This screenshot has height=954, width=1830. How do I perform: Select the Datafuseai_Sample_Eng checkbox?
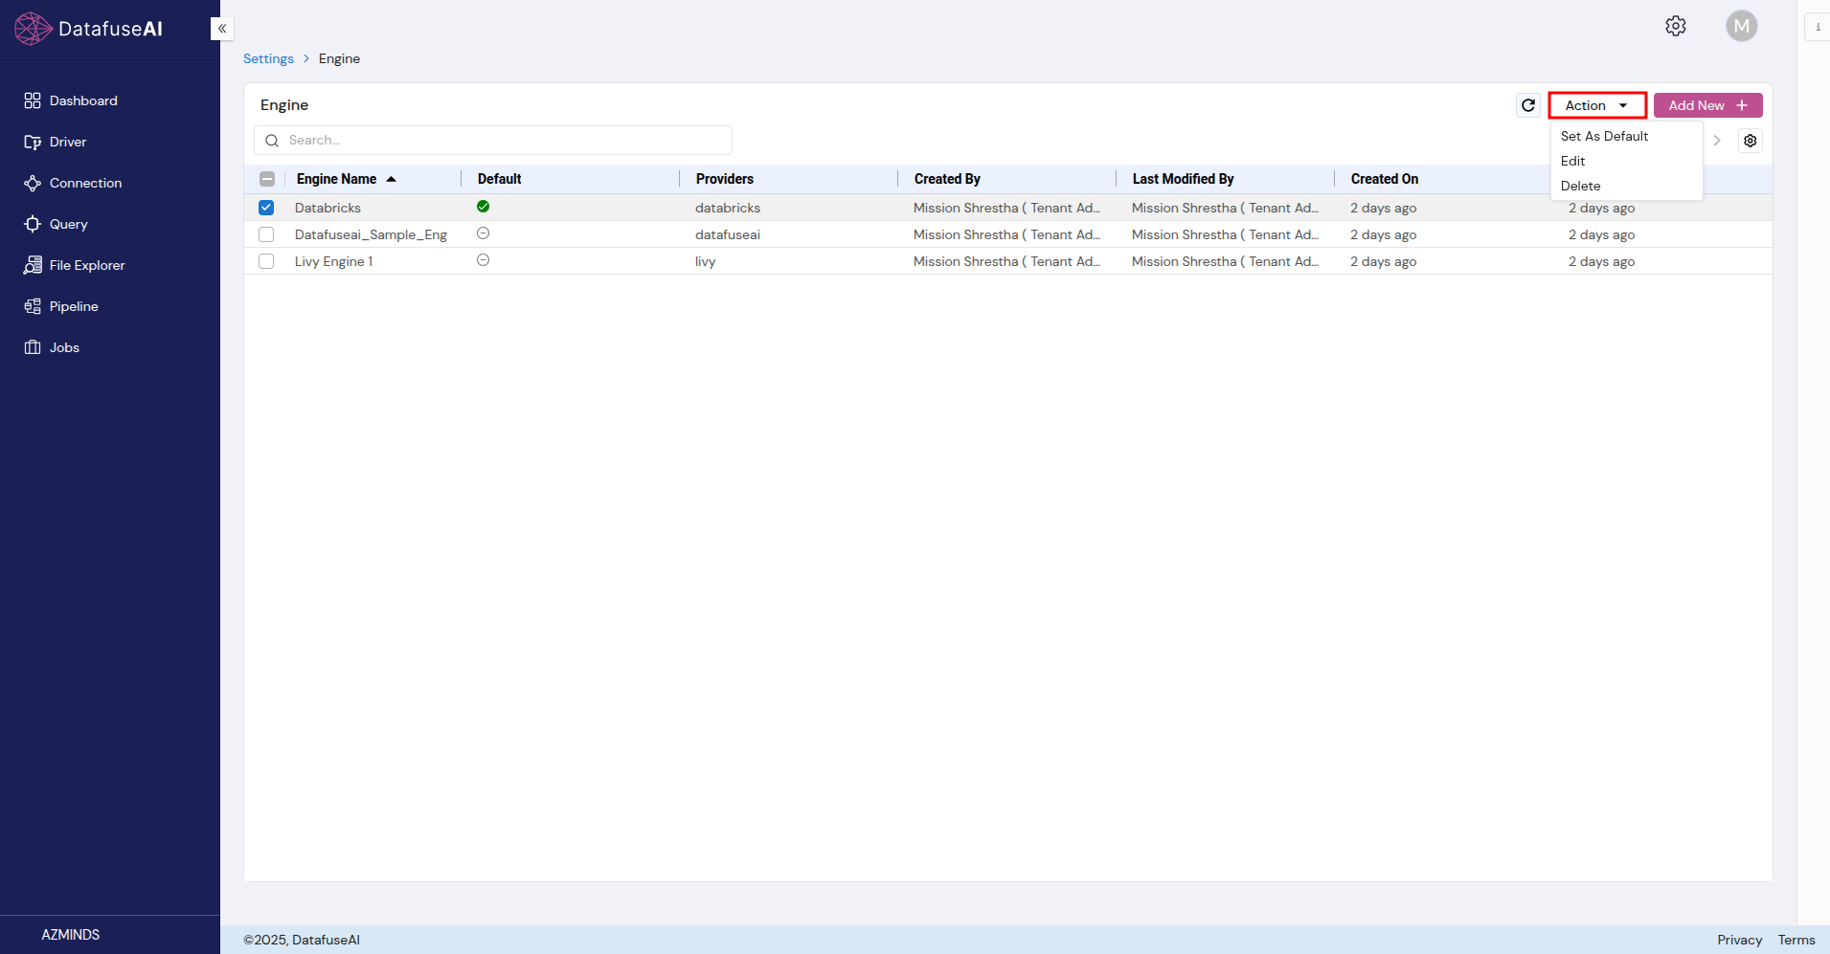coord(266,234)
